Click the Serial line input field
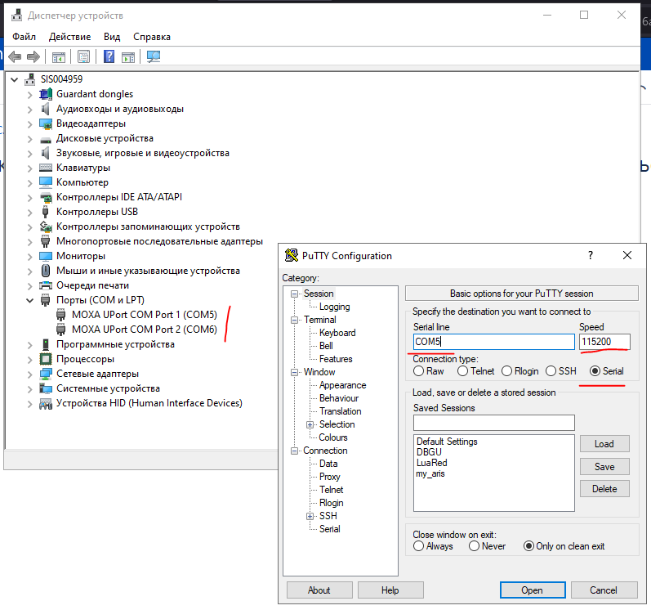This screenshot has height=610, width=651. coord(493,342)
